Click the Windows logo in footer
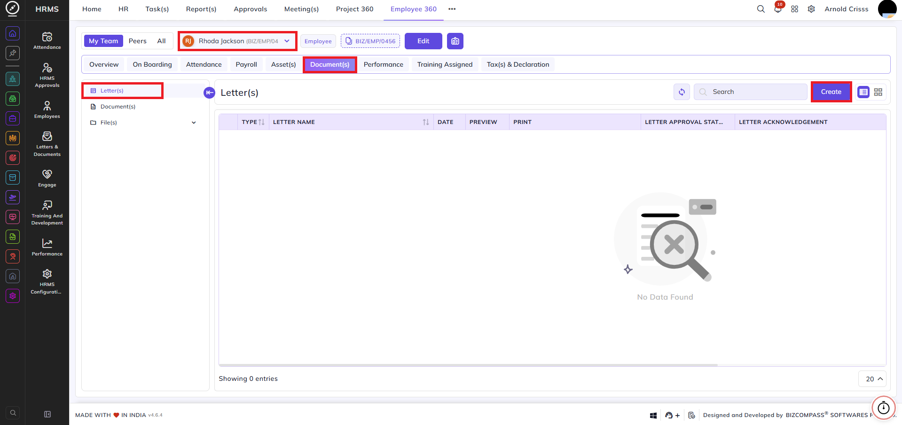902x425 pixels. point(653,415)
